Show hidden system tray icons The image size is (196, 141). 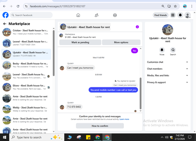162,137
